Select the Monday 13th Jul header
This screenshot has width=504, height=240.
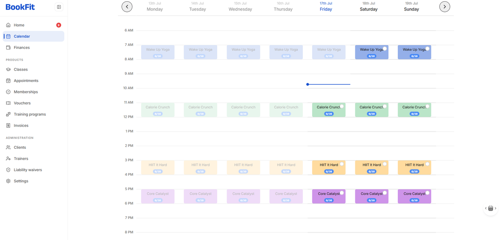point(155,6)
